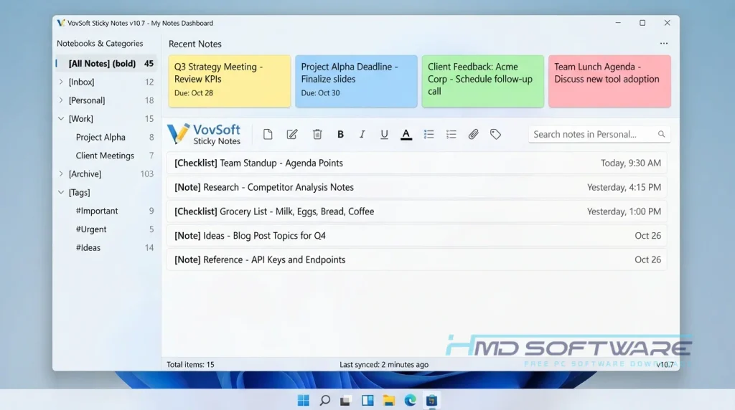Open taskbar Search
Screen dimensions: 735x410
click(x=325, y=400)
